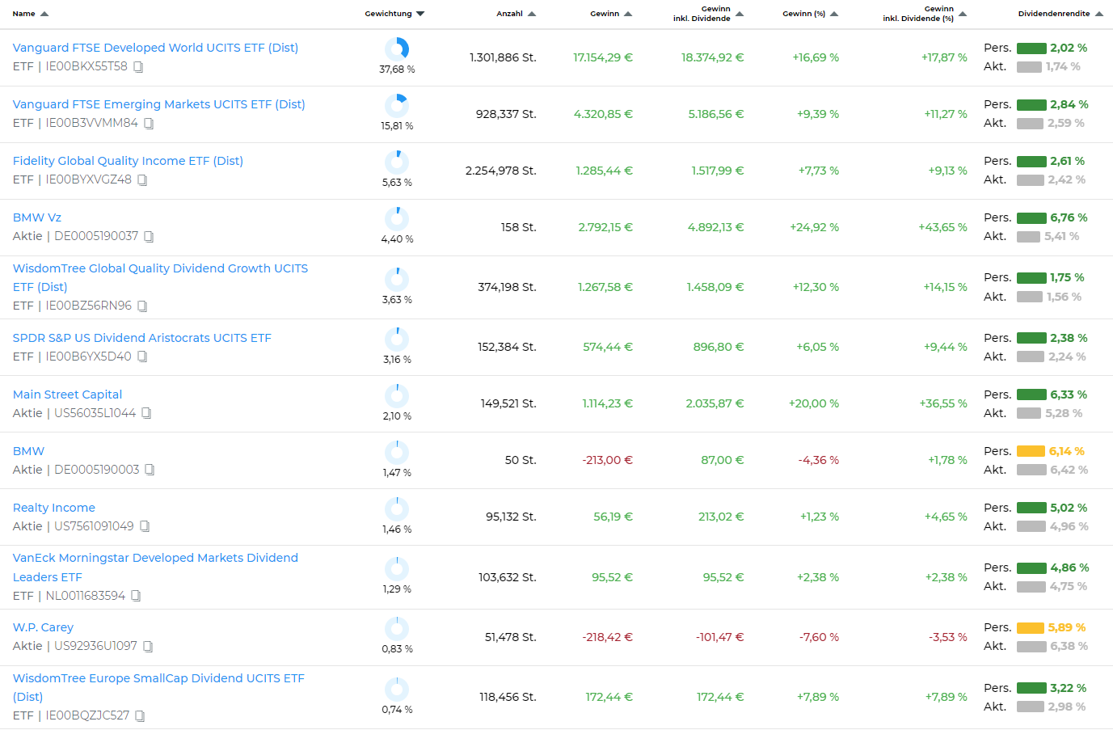The width and height of the screenshot is (1113, 730).
Task: Copy the BMW ISIN DE0005190003
Action: click(x=150, y=470)
